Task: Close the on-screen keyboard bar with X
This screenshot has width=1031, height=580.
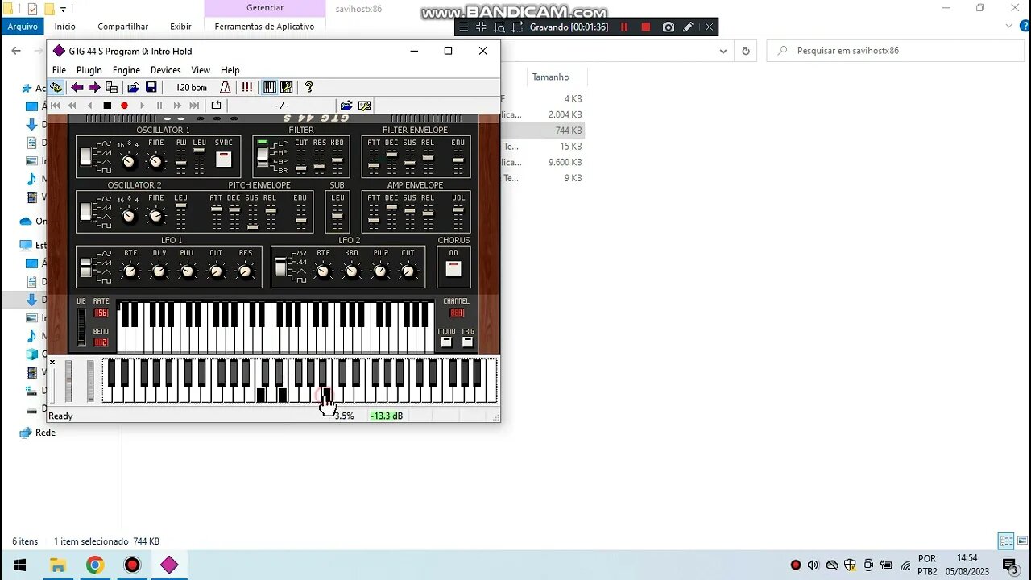Action: tap(52, 362)
